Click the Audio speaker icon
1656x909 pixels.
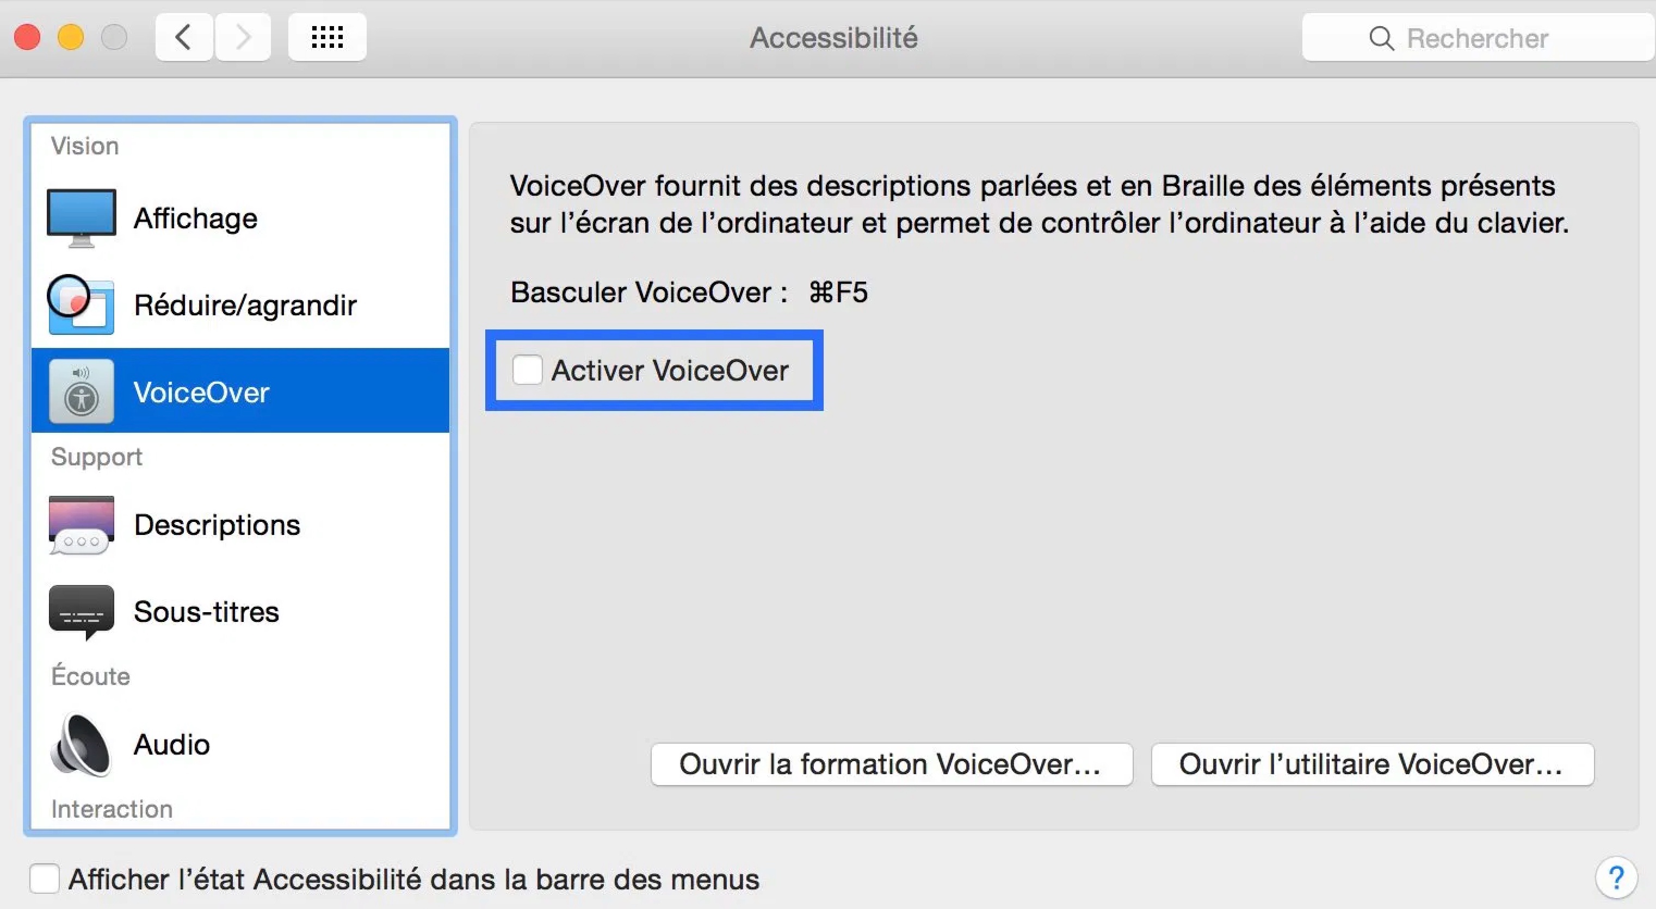point(81,745)
